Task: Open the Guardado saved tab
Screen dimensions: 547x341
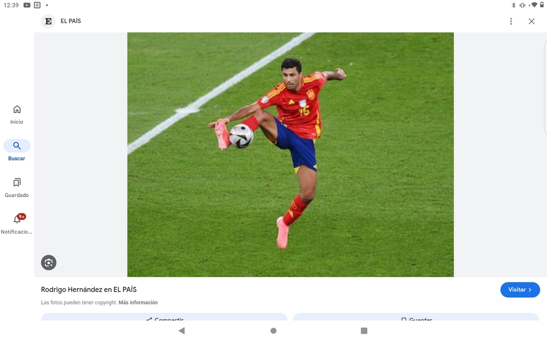Action: click(x=17, y=188)
